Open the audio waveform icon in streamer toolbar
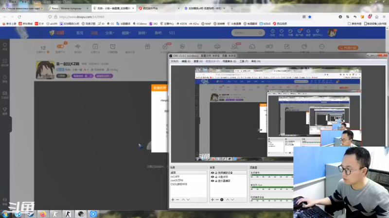 point(78,47)
